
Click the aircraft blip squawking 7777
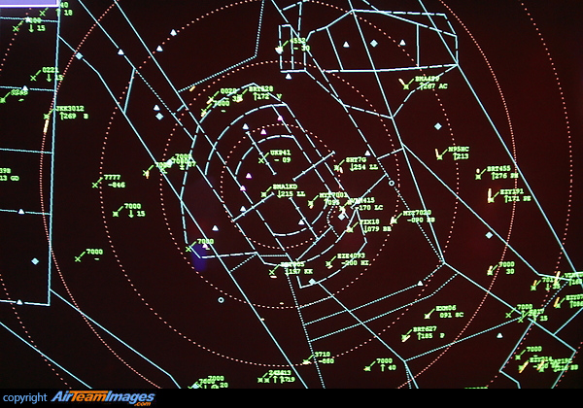[95, 187]
